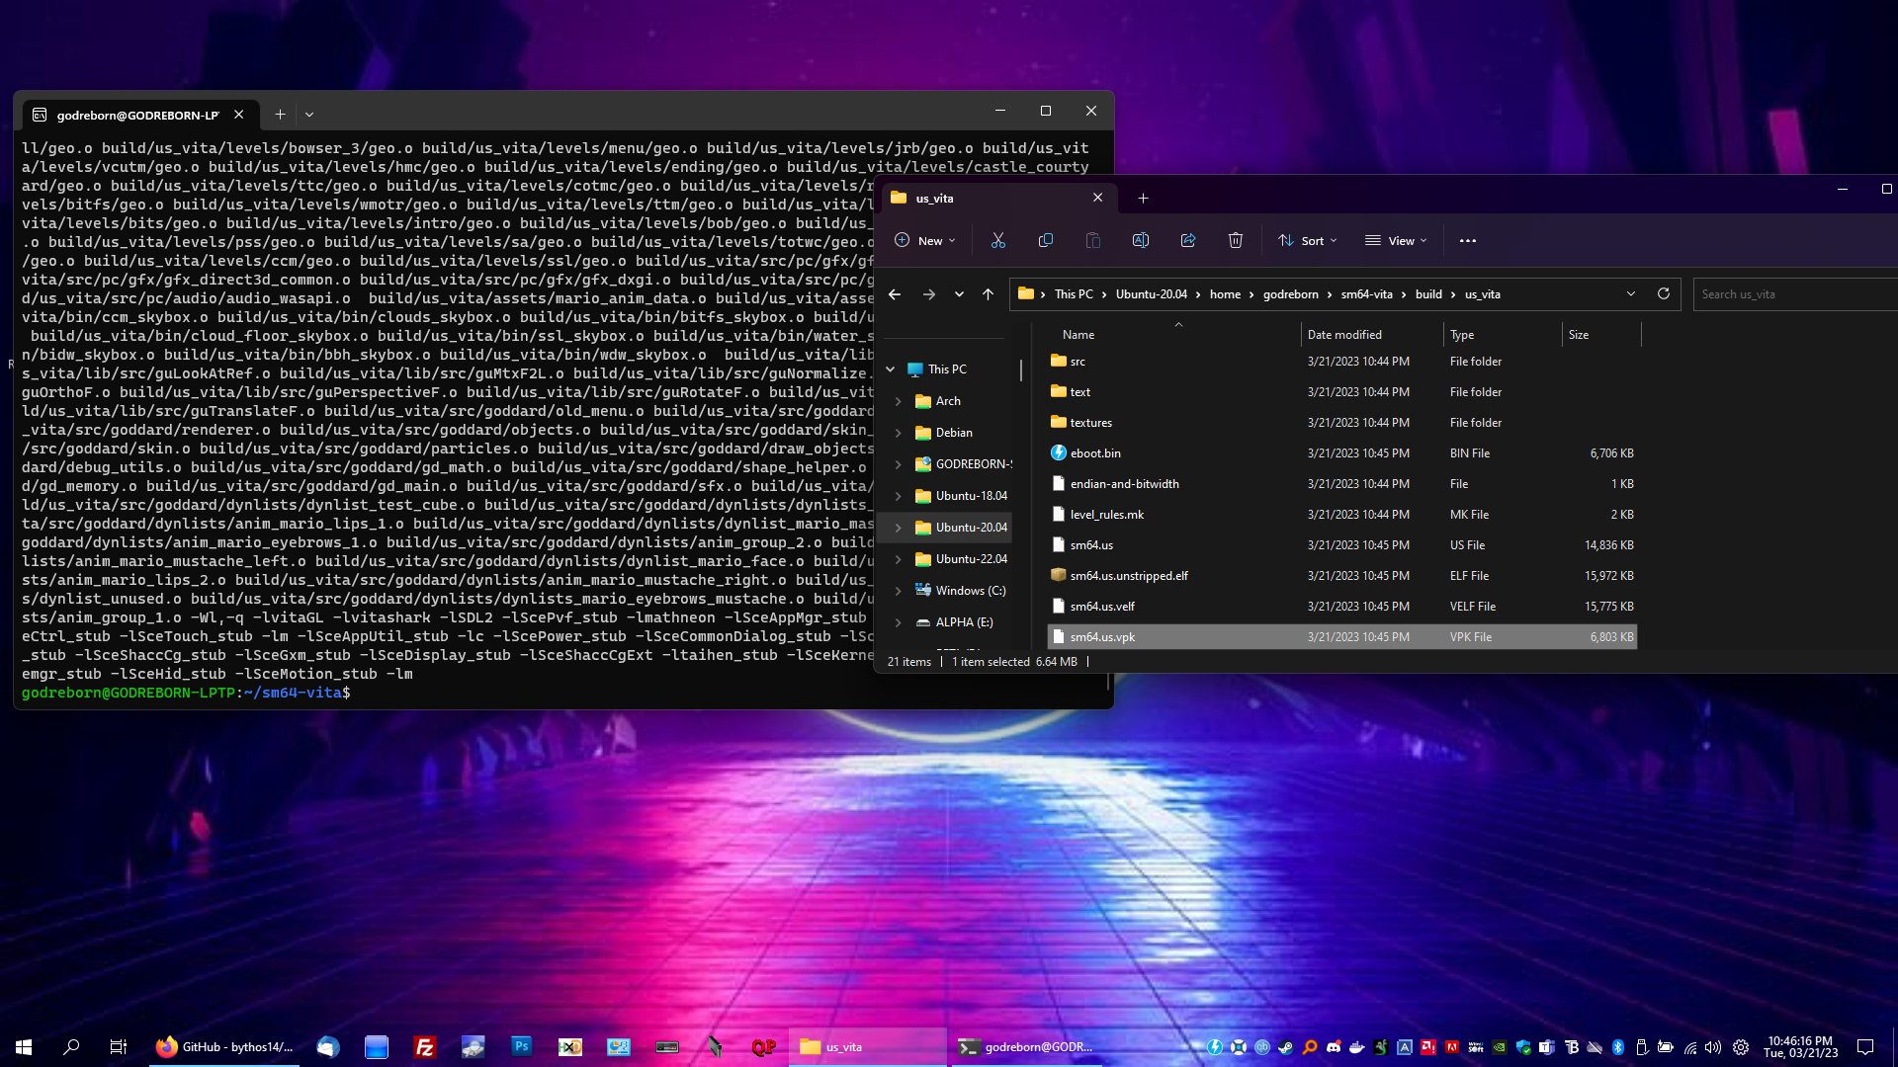Screen dimensions: 1898x1067
Task: Expand the Ubuntu-18.04 tree node
Action: click(x=899, y=496)
